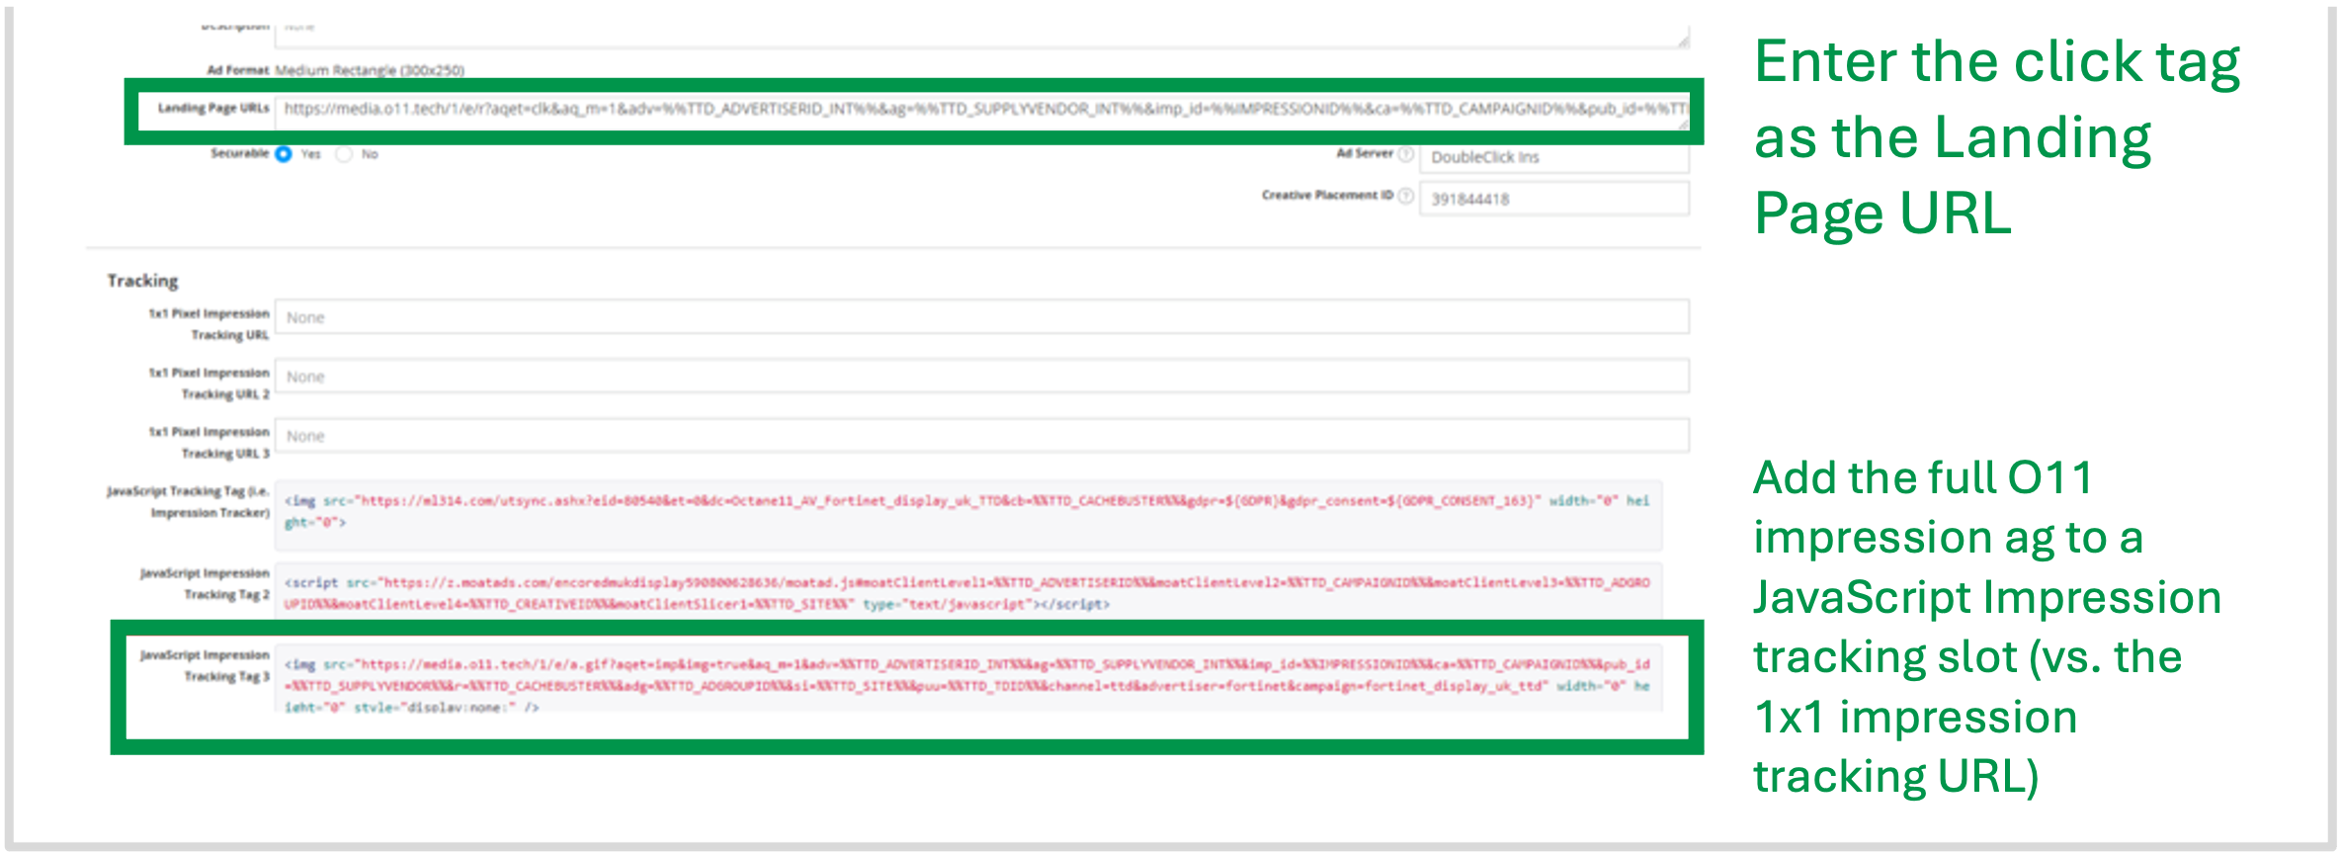Click the Securable label
This screenshot has width=2341, height=856.
[x=239, y=153]
